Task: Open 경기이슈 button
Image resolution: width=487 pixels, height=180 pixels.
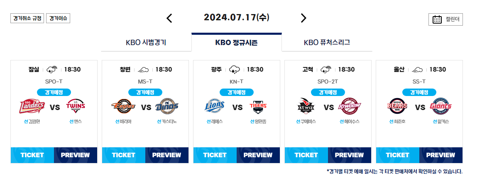Action: (58, 18)
